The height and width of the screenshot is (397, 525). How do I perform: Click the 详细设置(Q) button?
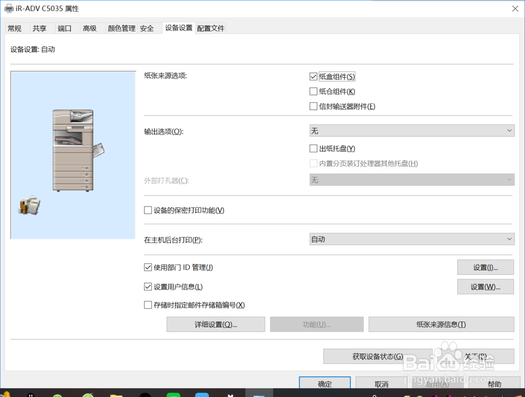click(x=215, y=325)
